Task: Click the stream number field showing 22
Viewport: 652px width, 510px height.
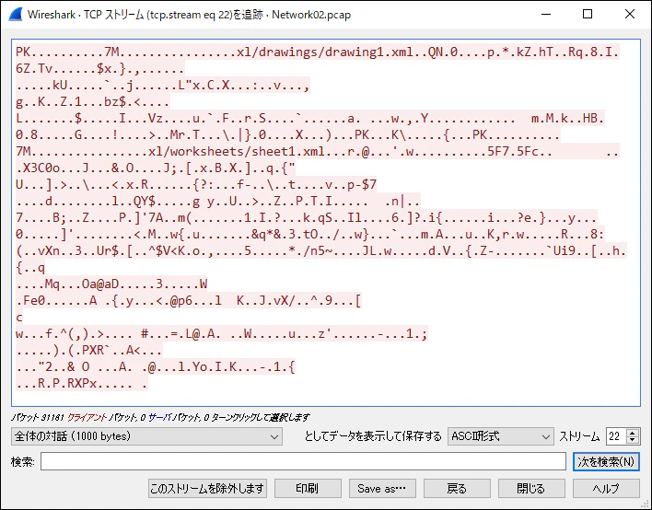Action: 617,436
